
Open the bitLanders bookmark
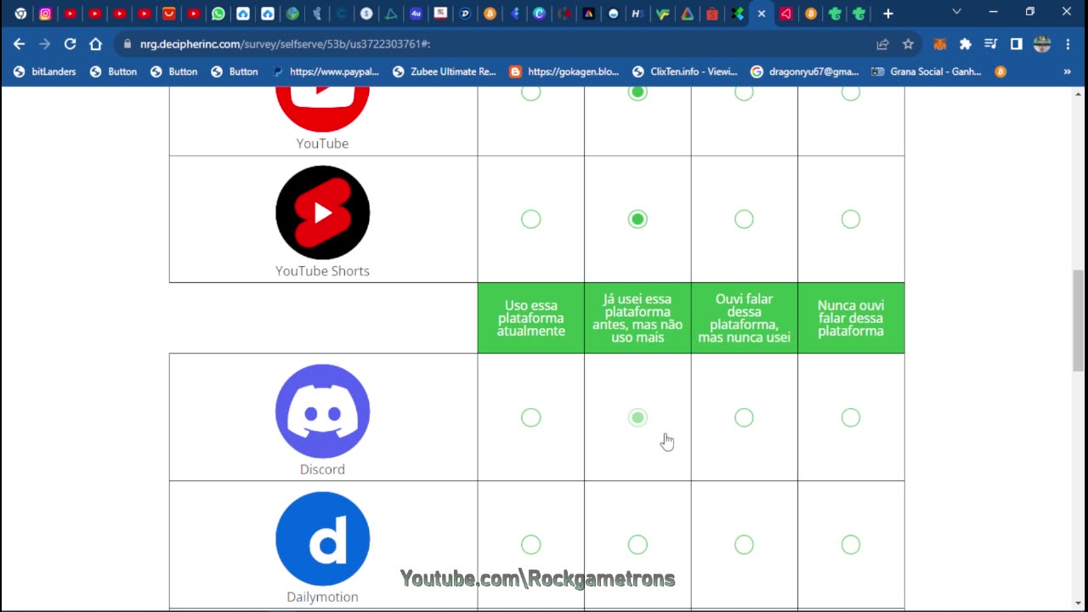pos(44,72)
